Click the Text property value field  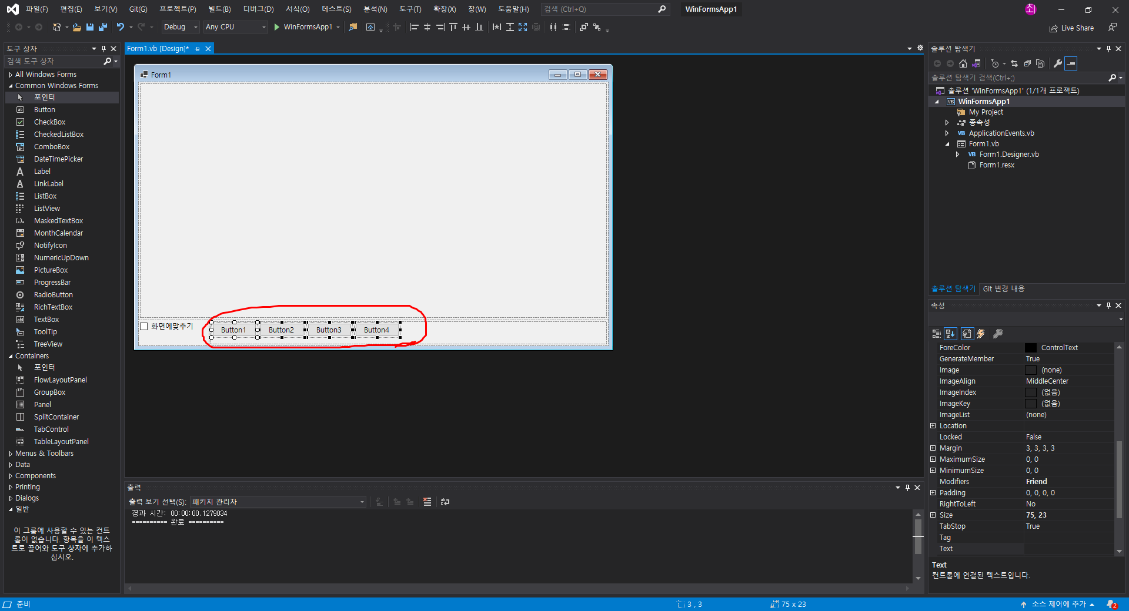click(x=1069, y=549)
